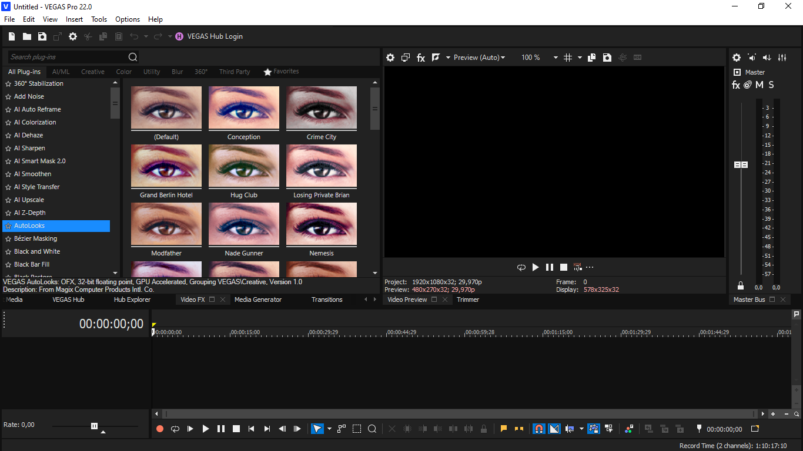This screenshot has width=803, height=451.
Task: Open project properties gear in main toolbar
Action: click(x=73, y=36)
